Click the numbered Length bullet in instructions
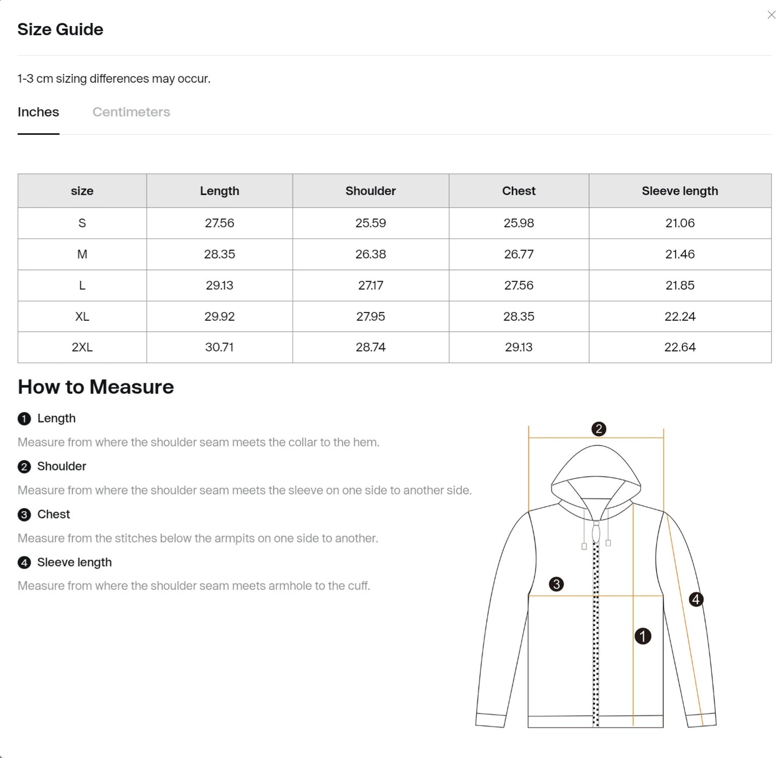This screenshot has height=758, width=783. click(23, 418)
